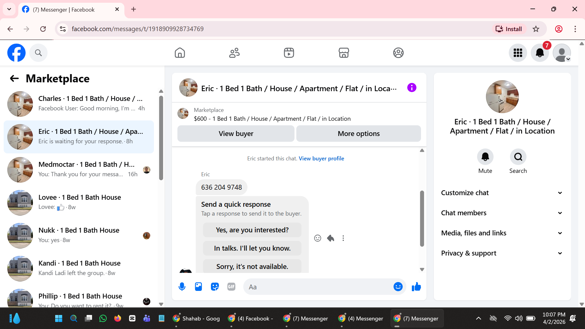Open Kandi 1 Bed 1 Bath House chat
Viewport: 585px width, 329px height.
(x=79, y=268)
